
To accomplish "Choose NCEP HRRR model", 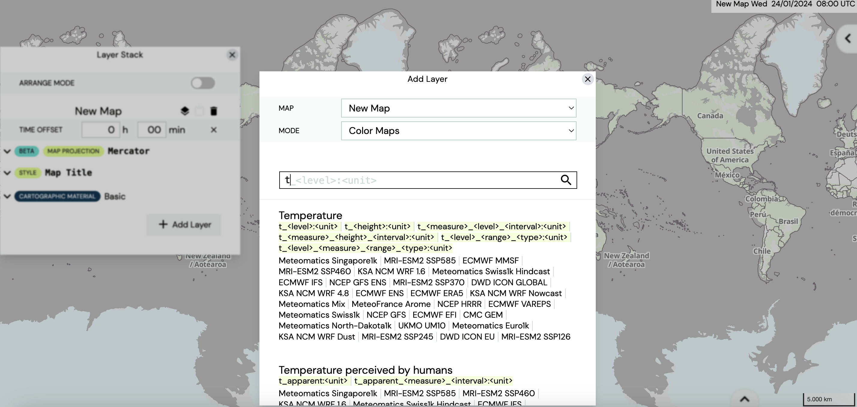I will [x=459, y=305].
